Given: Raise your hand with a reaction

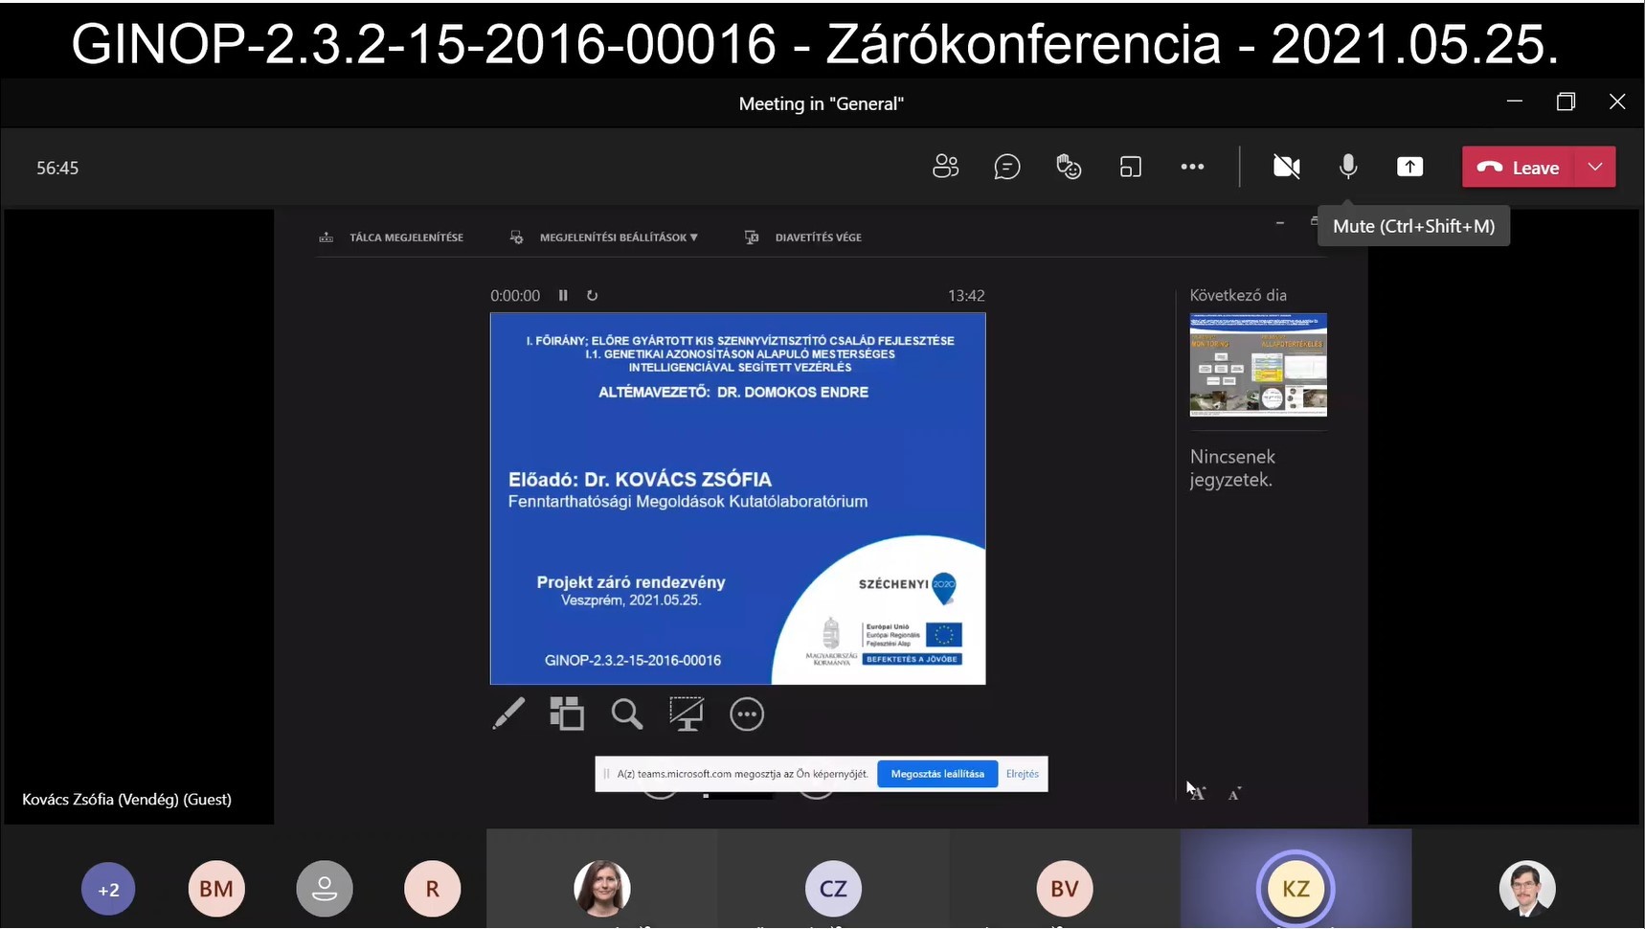Looking at the screenshot, I should pyautogui.click(x=1070, y=166).
